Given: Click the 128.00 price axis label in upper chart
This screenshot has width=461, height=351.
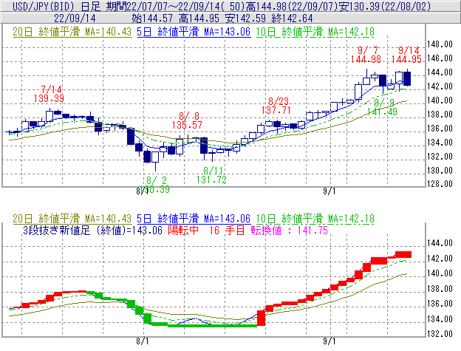Looking at the screenshot, I should tap(440, 184).
